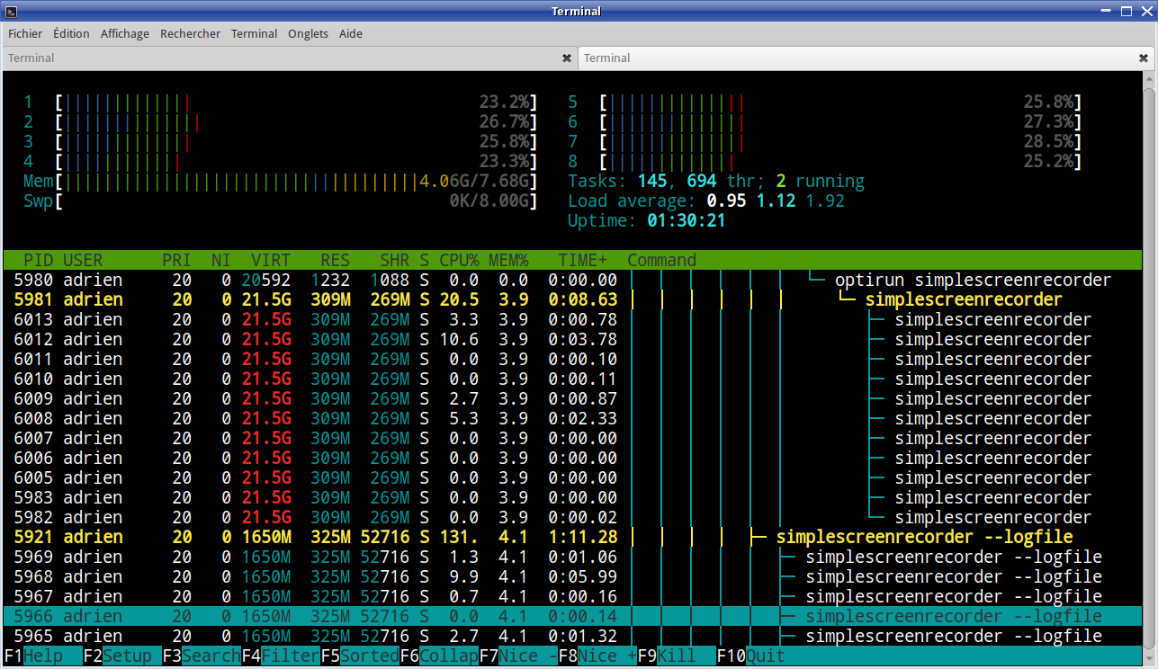Select process row PID 5965
The height and width of the screenshot is (669, 1158).
coord(573,636)
